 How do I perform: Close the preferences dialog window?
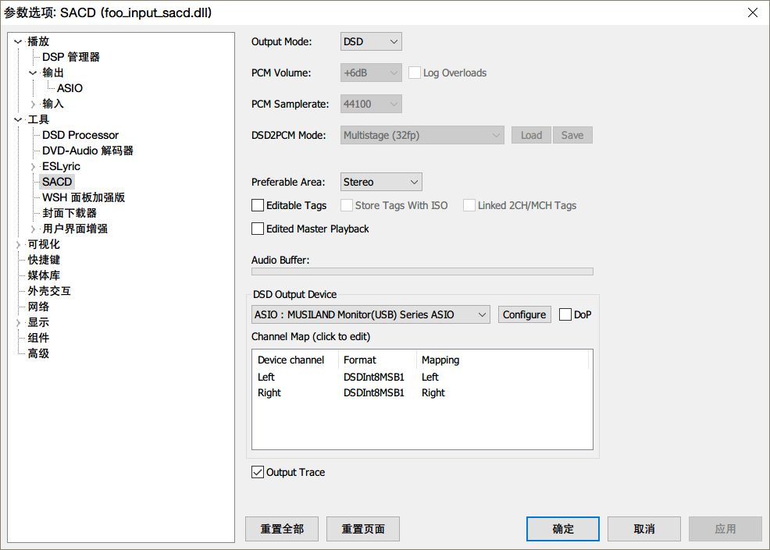752,12
